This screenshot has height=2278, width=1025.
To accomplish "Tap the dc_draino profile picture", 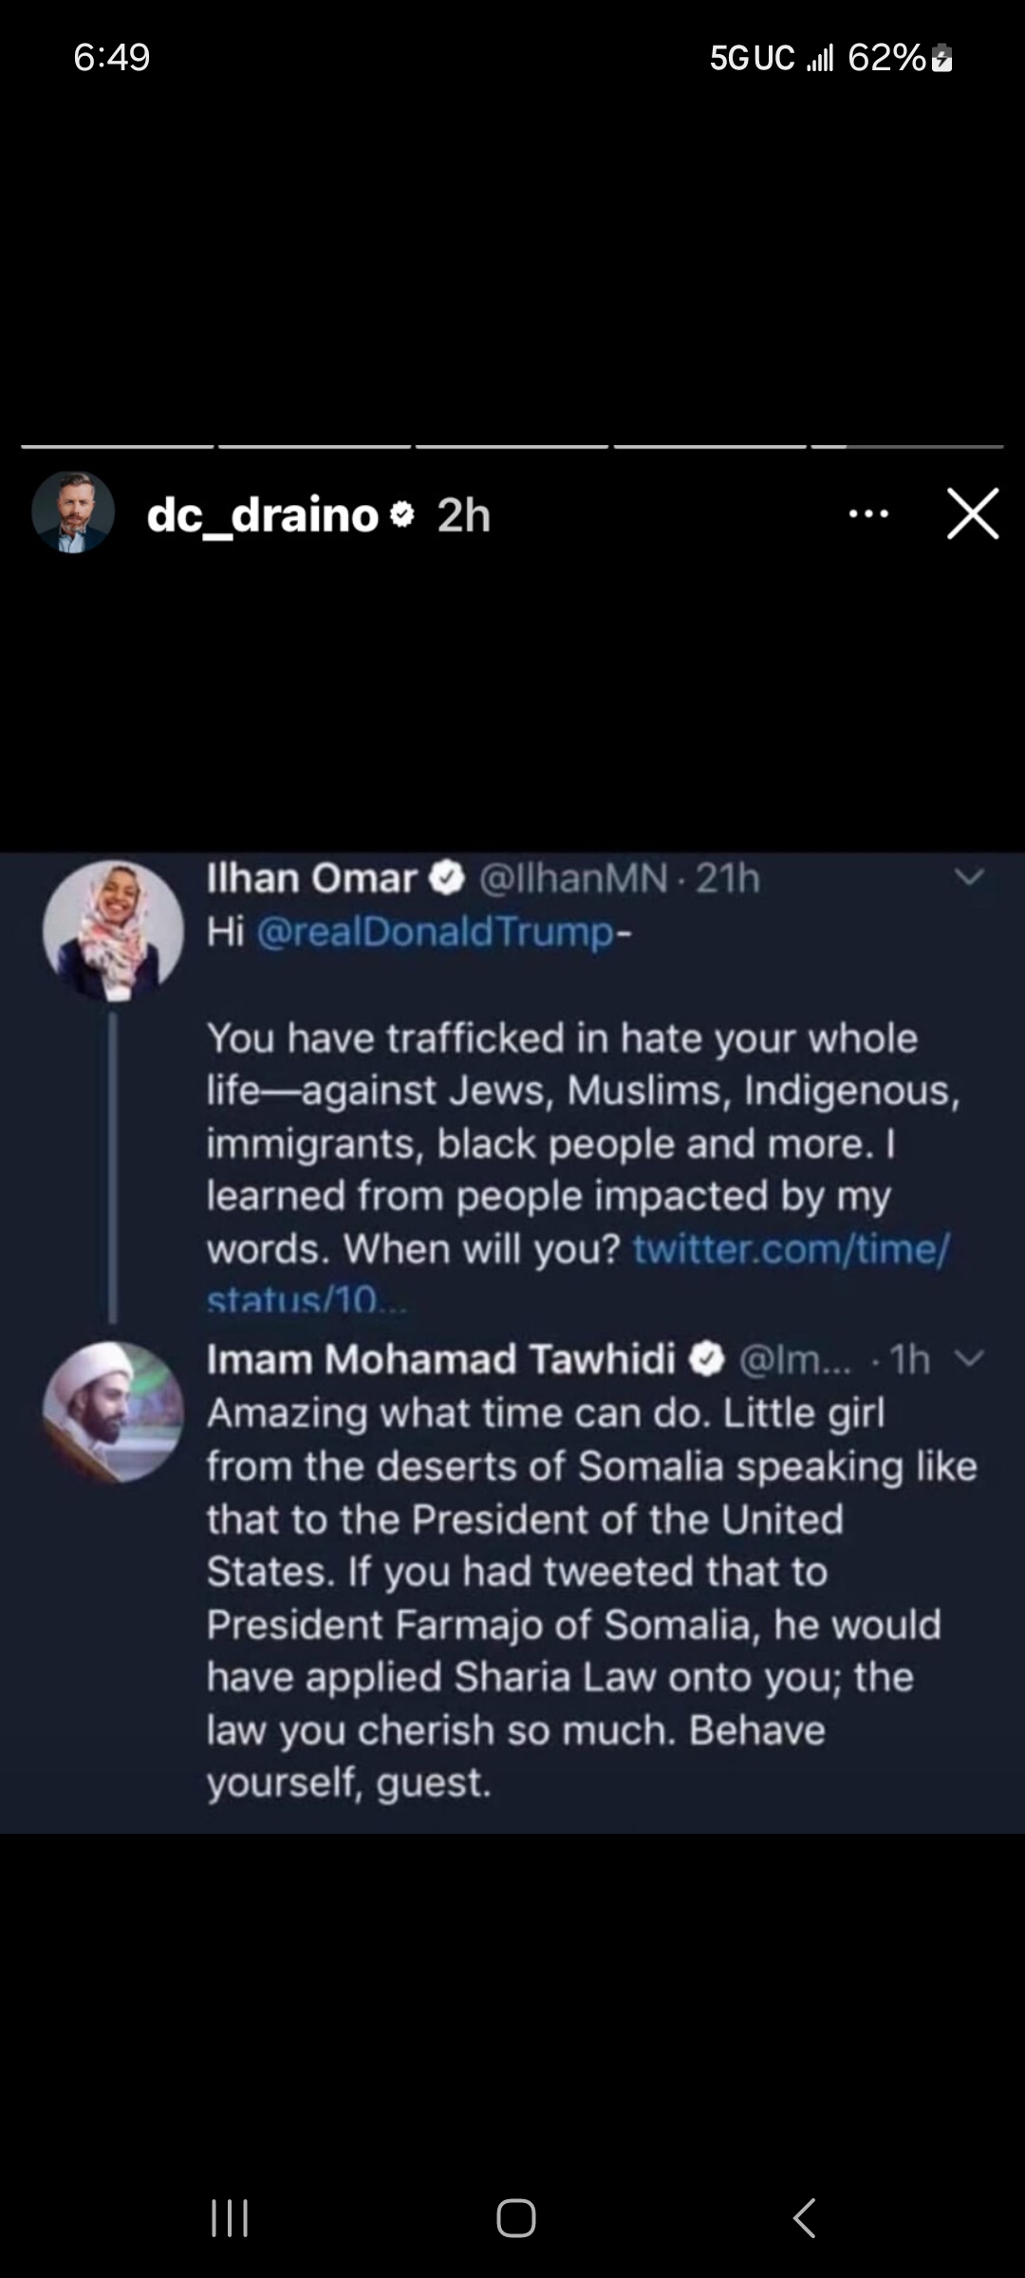I will coord(73,513).
